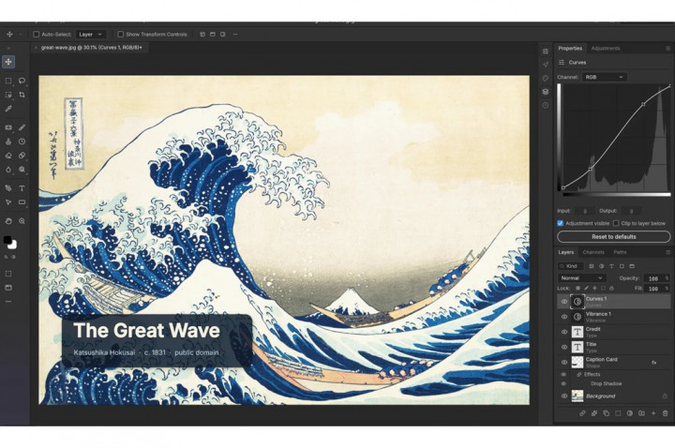The image size is (675, 448).
Task: Select the Type tool
Action: pos(22,188)
